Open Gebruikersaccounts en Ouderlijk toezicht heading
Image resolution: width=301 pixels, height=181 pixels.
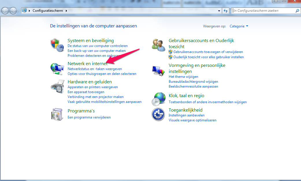(x=201, y=44)
